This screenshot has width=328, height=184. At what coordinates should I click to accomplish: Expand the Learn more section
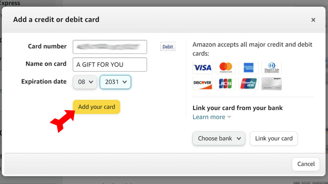pos(229,117)
